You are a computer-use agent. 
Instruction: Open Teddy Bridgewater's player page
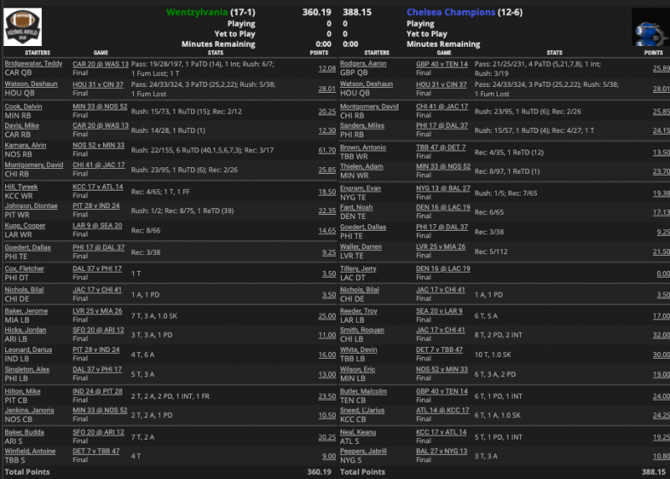click(x=33, y=64)
